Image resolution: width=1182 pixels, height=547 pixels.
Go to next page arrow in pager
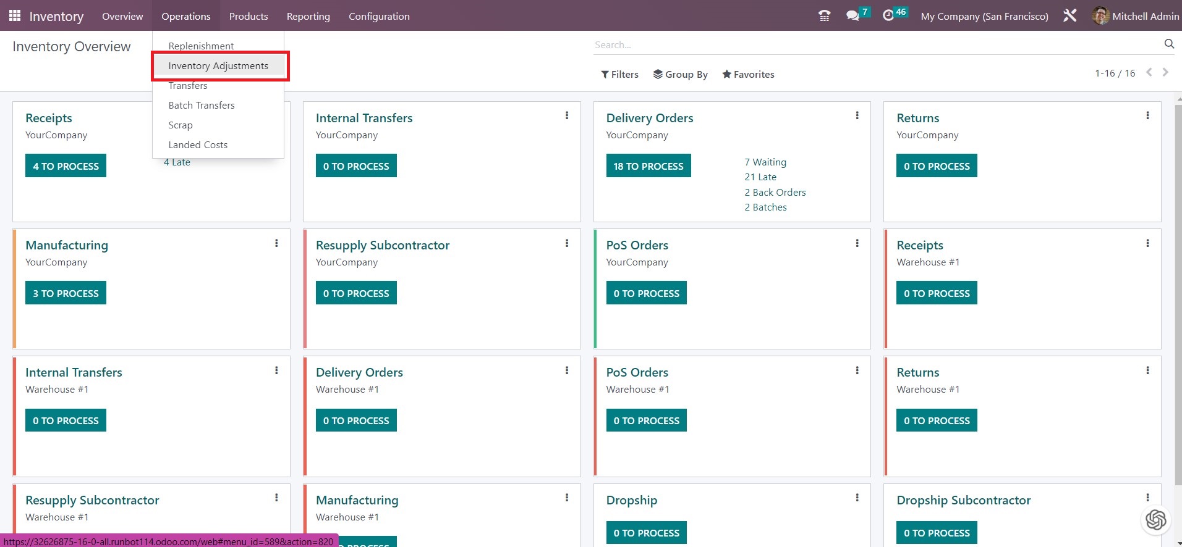(x=1165, y=72)
